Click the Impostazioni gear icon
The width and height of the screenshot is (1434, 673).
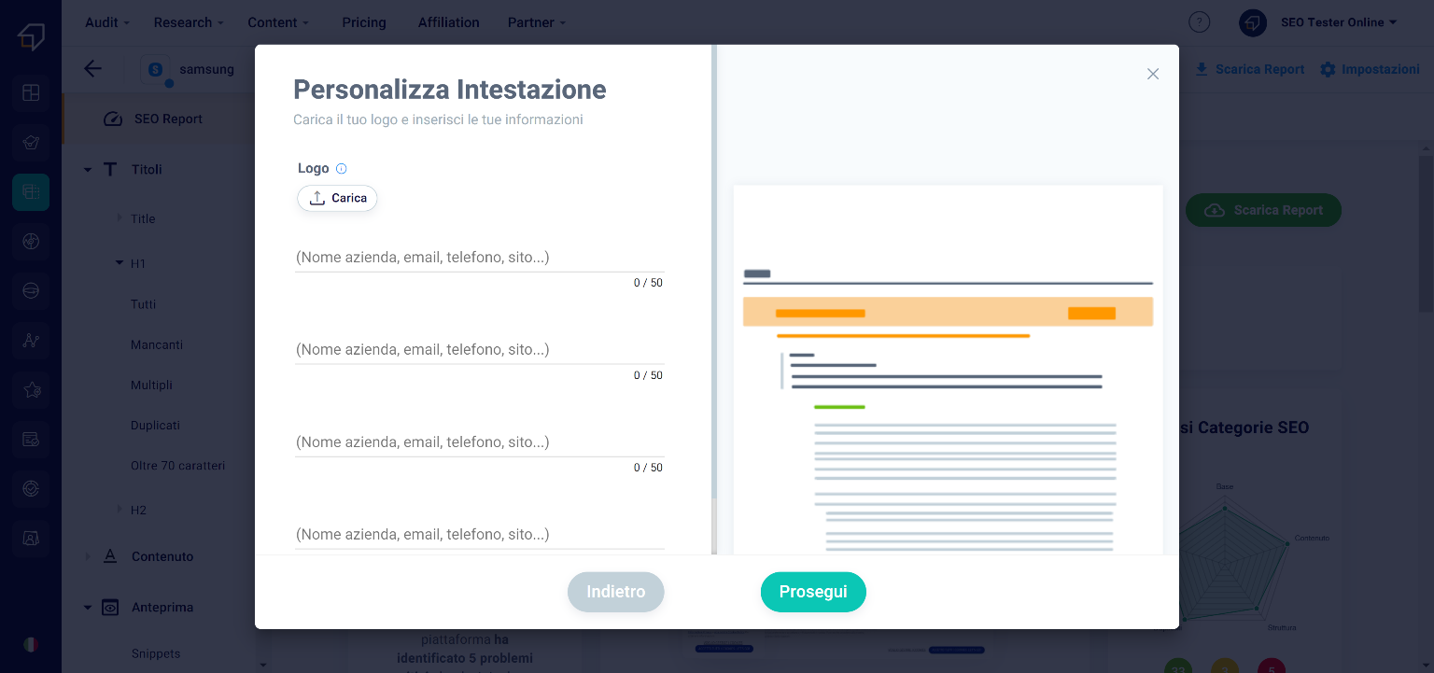tap(1328, 69)
